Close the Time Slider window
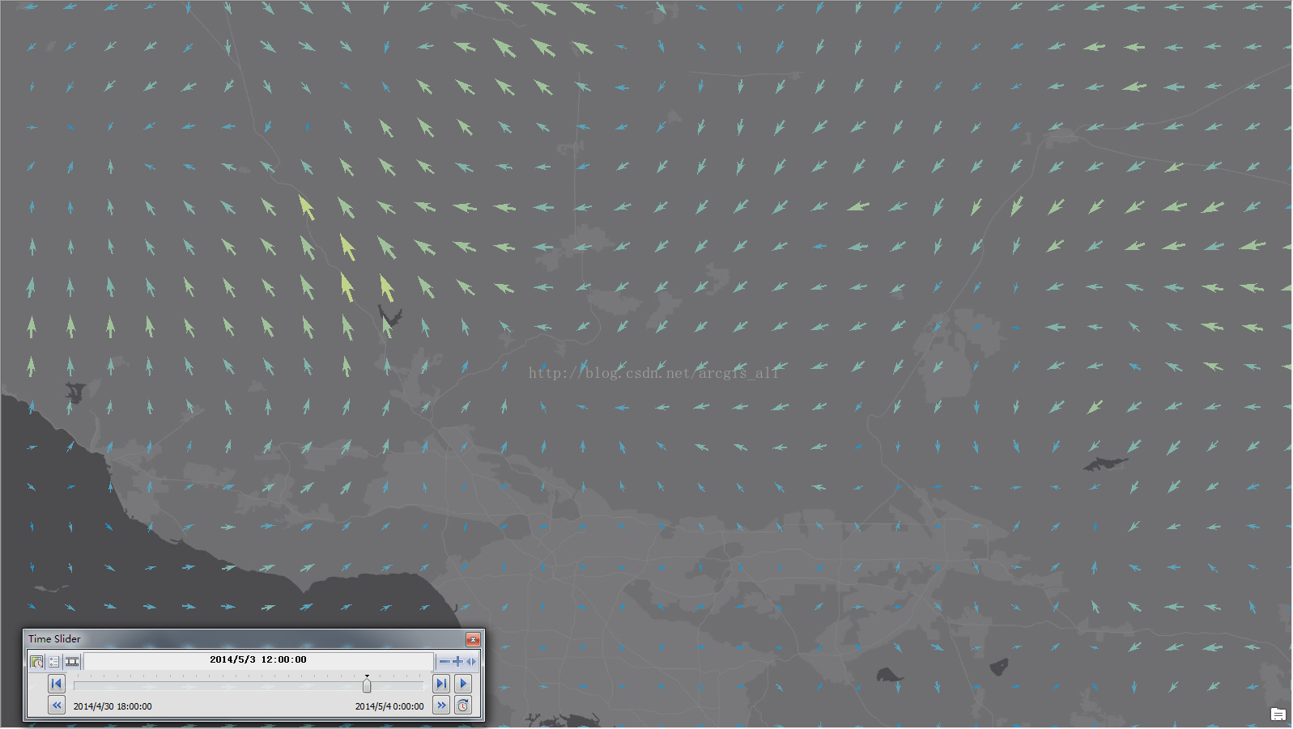The height and width of the screenshot is (729, 1293). [x=474, y=639]
